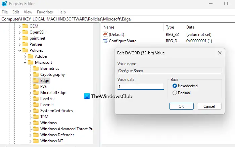Image resolution: width=235 pixels, height=147 pixels.
Task: Expand the Partner key
Action: [19, 45]
